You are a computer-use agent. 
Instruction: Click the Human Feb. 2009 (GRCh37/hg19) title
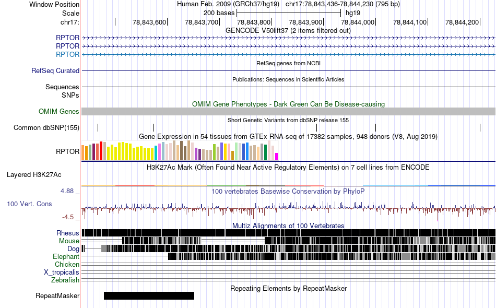228,4
